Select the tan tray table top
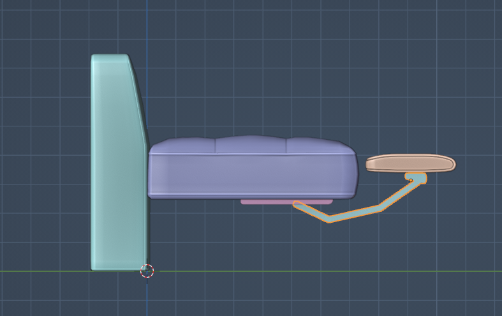This screenshot has width=502, height=316. point(410,163)
